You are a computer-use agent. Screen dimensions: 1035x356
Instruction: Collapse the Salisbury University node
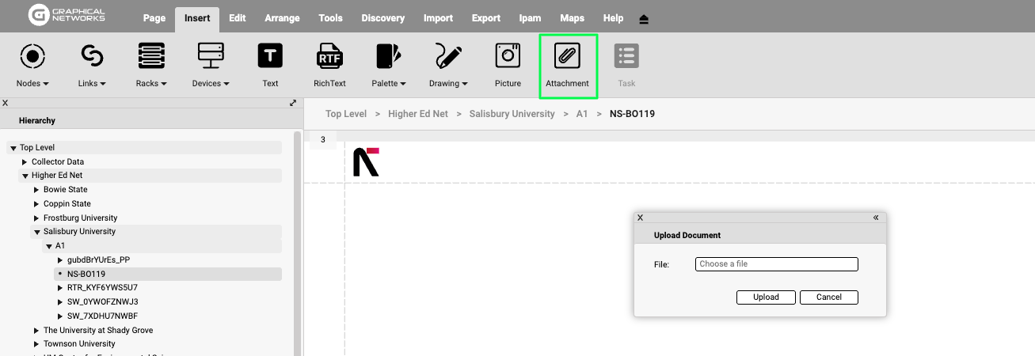point(36,232)
